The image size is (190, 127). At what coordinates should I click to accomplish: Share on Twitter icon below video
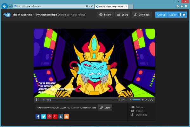tap(43, 117)
